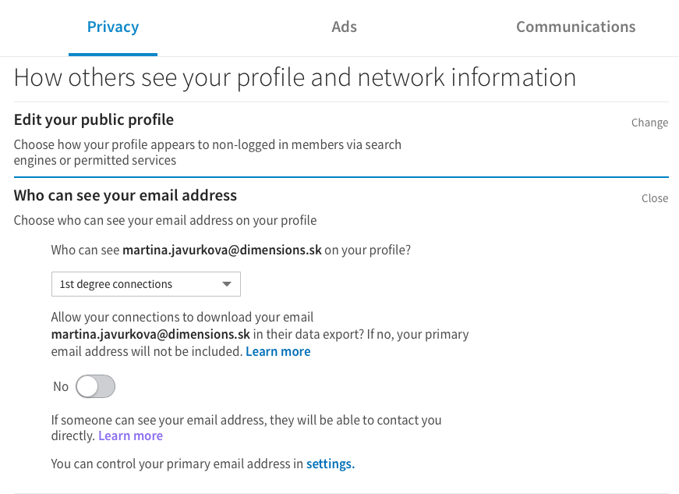Screen dimensions: 679x494
Task: Switch to the Privacy tab
Action: (x=113, y=27)
